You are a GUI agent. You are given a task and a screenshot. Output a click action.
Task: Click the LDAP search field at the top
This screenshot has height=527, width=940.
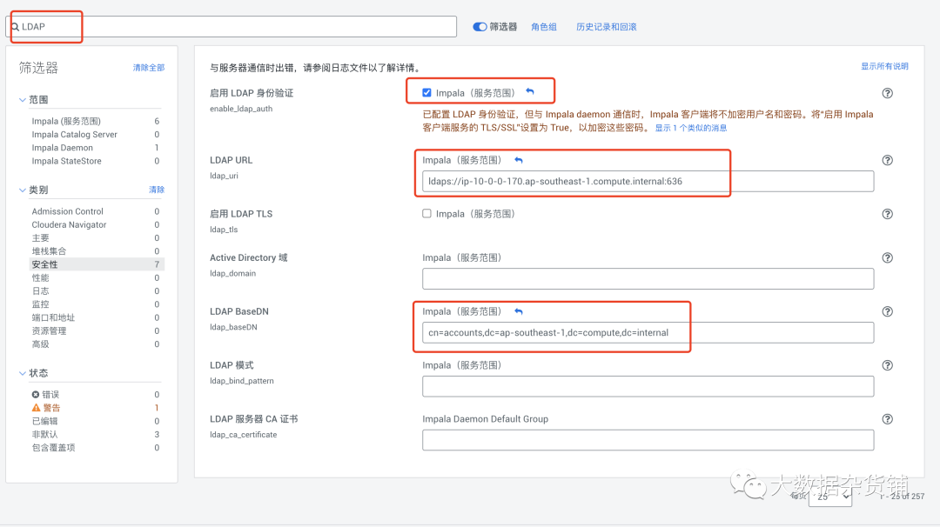click(232, 27)
